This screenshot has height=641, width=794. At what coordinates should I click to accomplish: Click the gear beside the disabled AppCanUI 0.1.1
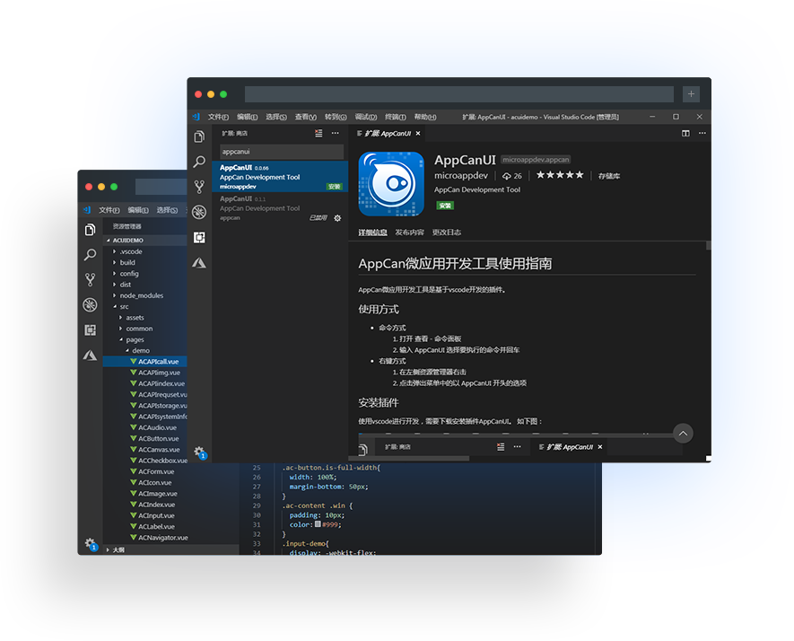[x=337, y=218]
